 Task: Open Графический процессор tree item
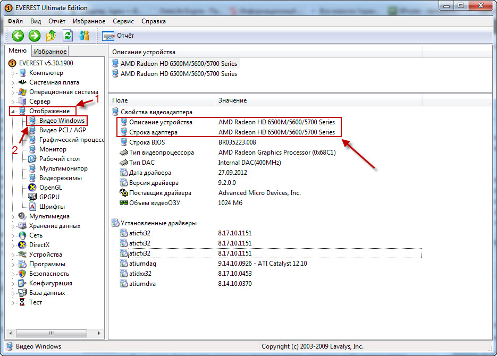71,140
